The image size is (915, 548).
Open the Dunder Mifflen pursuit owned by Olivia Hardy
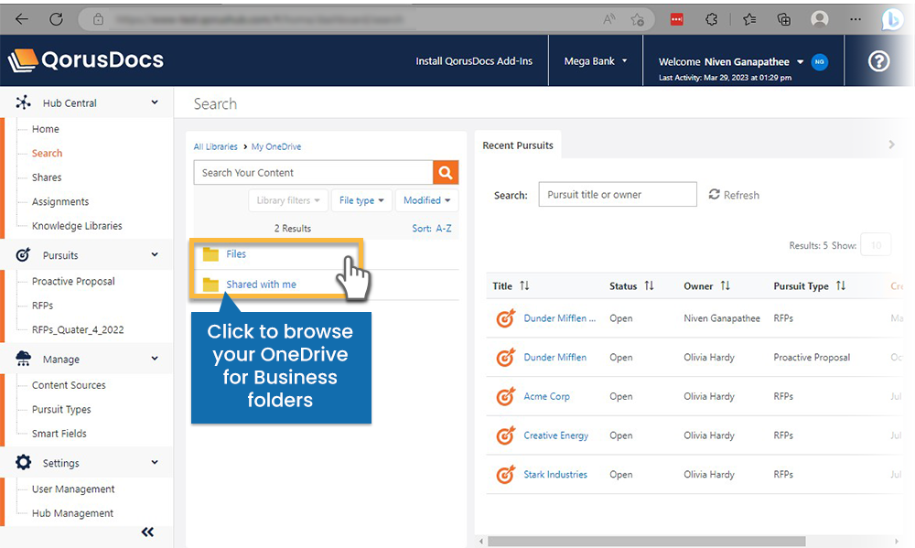click(555, 357)
